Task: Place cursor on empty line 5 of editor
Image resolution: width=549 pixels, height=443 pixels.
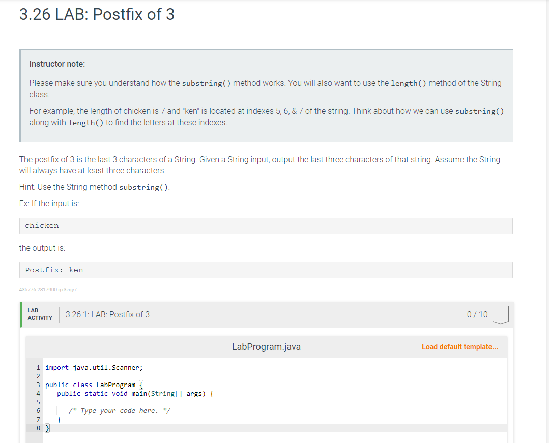Action: [x=153, y=402]
